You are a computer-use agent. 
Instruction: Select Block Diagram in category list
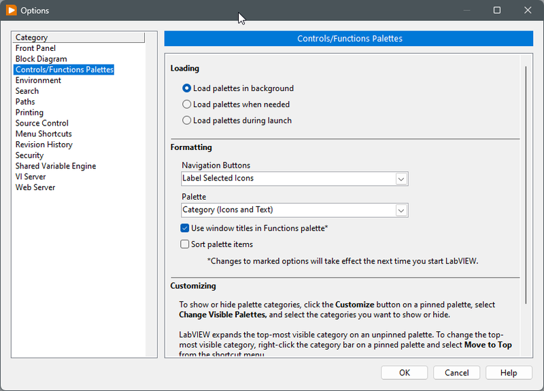pos(41,59)
